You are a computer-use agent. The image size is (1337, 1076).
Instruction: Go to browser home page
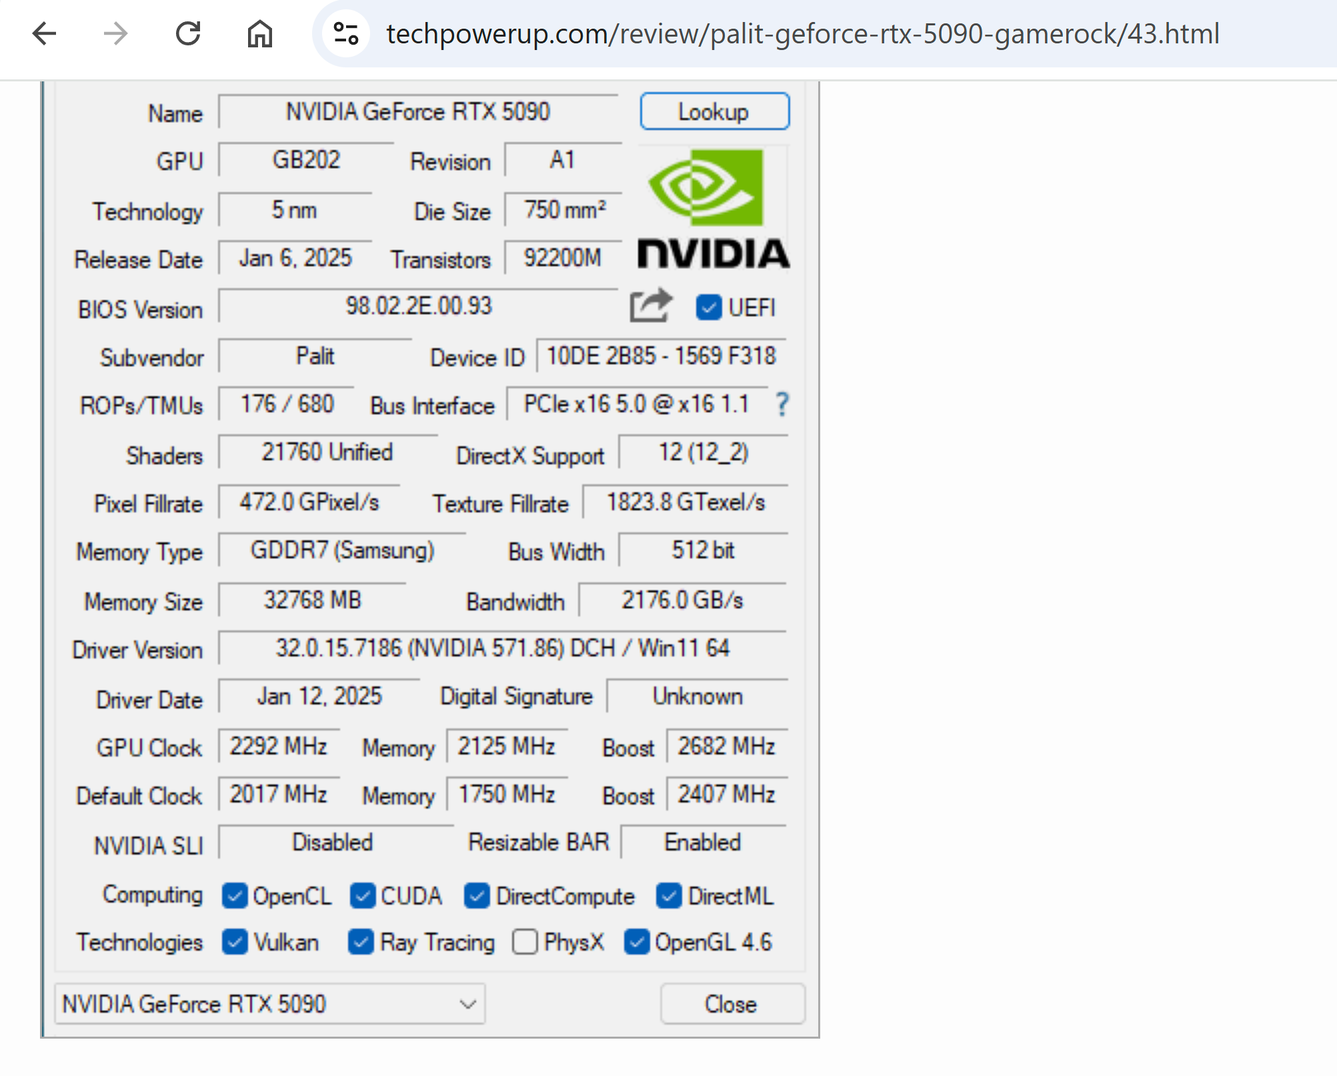pyautogui.click(x=260, y=33)
